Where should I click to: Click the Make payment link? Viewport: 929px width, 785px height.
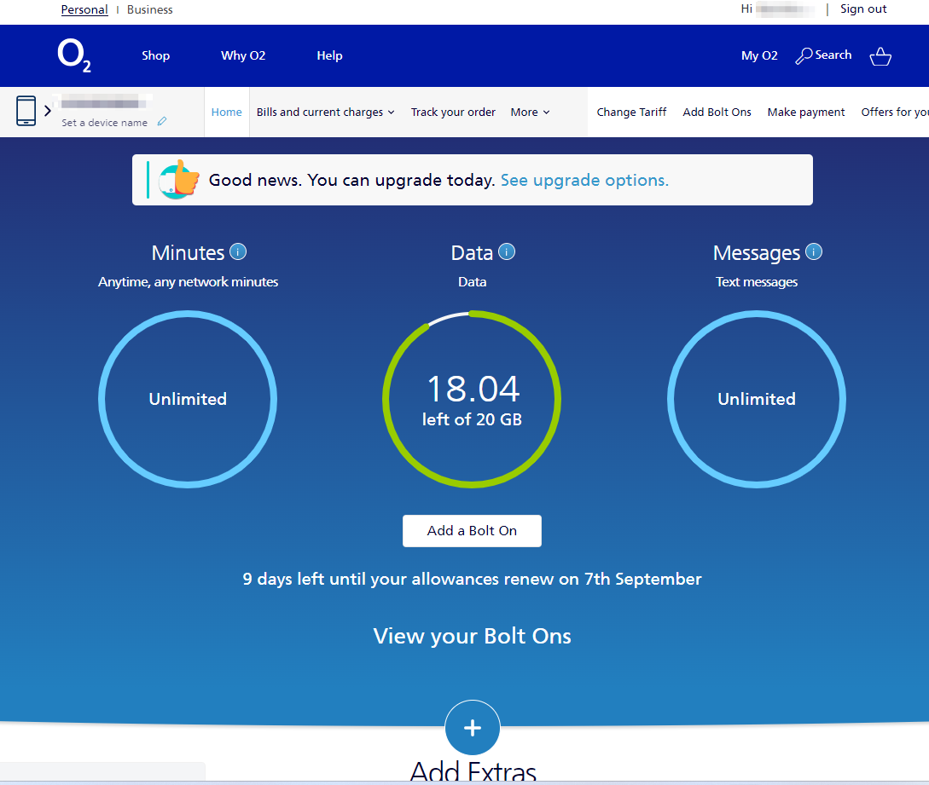click(x=806, y=112)
